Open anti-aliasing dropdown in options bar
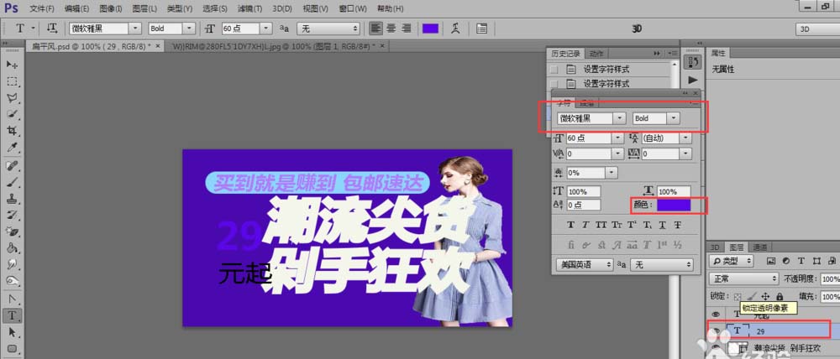 (x=328, y=29)
